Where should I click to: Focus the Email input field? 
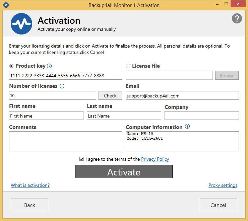pyautogui.click(x=182, y=95)
